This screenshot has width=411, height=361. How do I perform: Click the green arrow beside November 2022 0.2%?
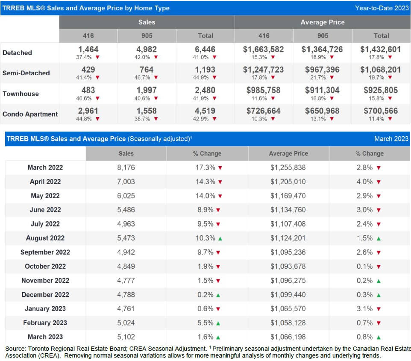[x=379, y=281]
